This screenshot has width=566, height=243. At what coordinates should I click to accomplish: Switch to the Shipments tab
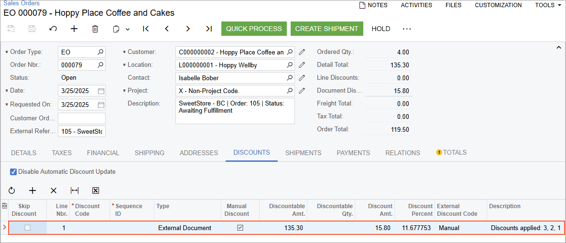tap(303, 153)
